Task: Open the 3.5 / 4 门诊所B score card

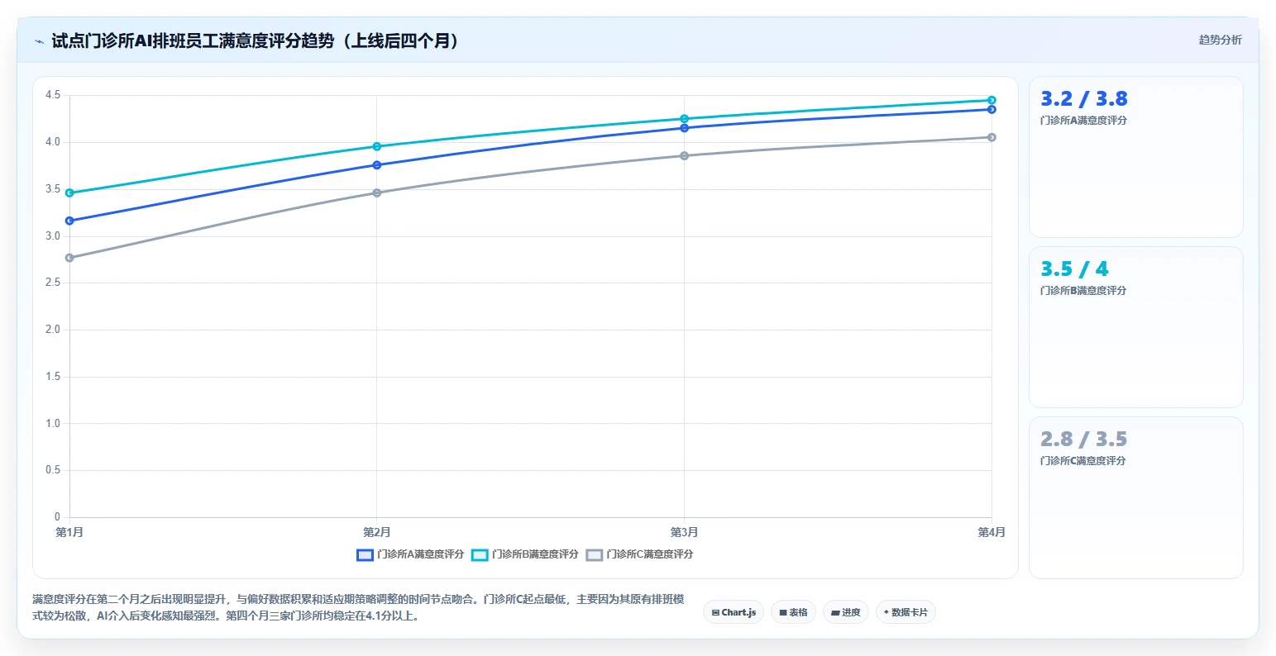Action: 1135,327
